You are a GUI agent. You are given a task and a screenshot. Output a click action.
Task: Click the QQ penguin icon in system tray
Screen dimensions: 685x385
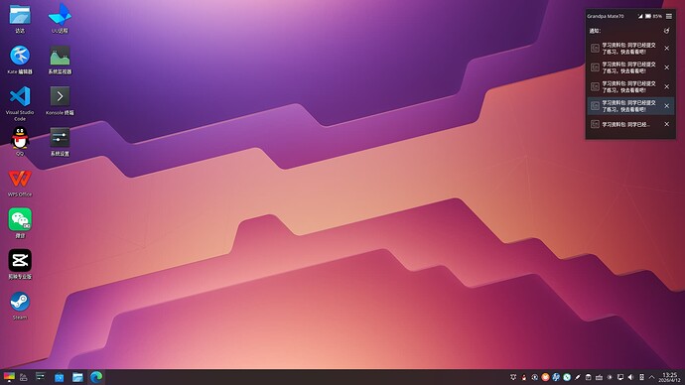click(524, 377)
